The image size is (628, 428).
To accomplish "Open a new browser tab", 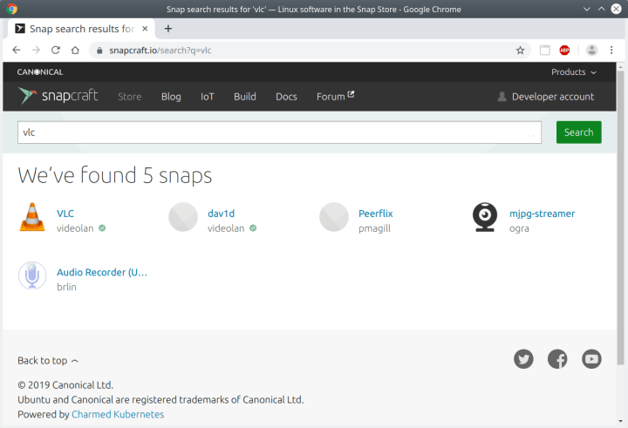I will [168, 29].
